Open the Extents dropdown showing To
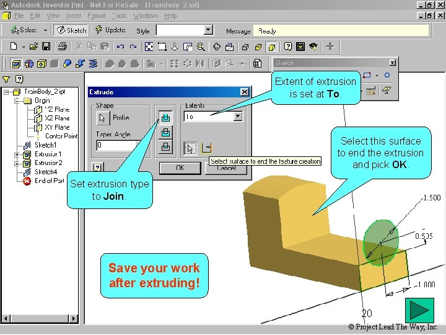Viewport: 446px width, 335px height. tap(238, 117)
